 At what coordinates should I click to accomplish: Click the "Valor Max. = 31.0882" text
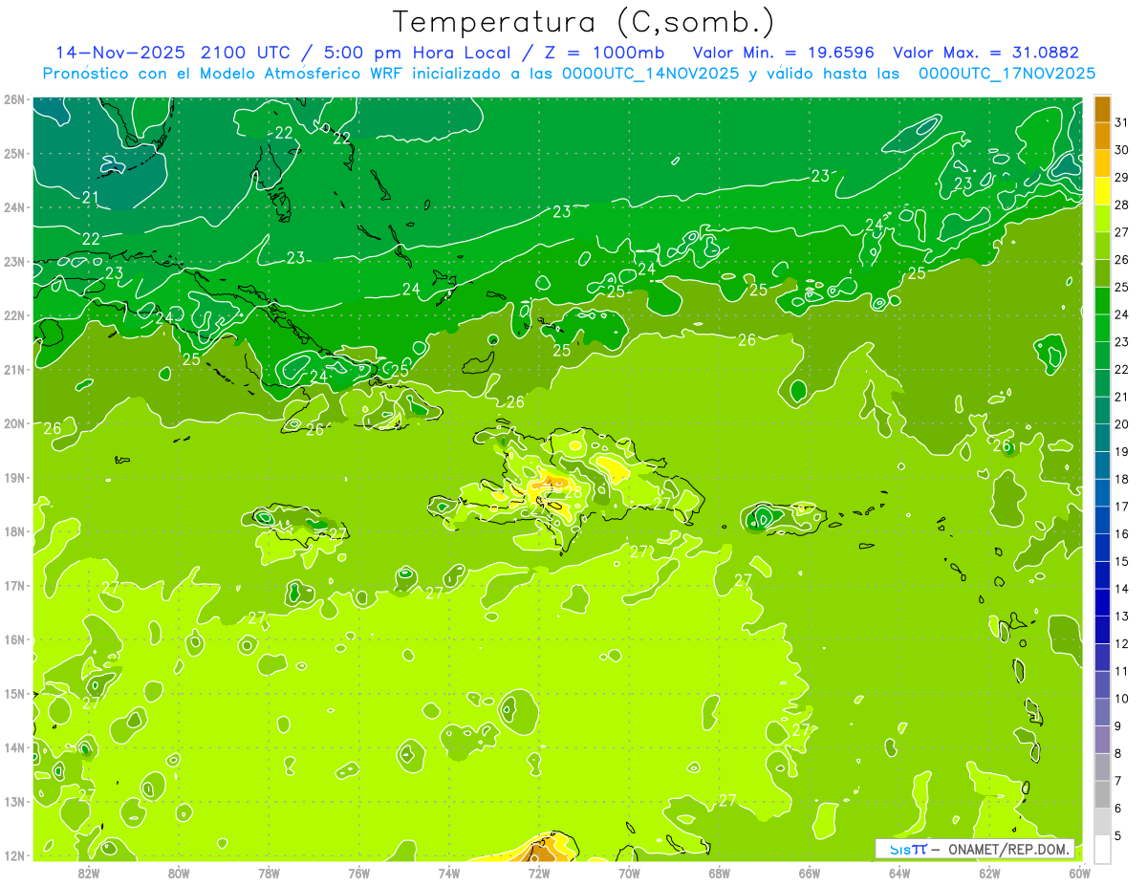point(985,53)
